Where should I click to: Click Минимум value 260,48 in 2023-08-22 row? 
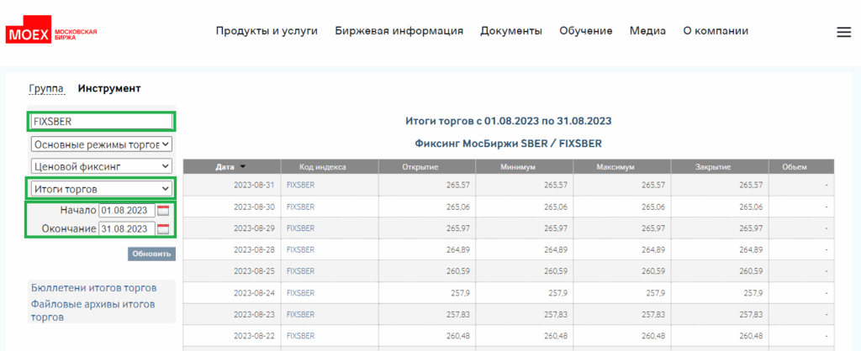pos(556,336)
